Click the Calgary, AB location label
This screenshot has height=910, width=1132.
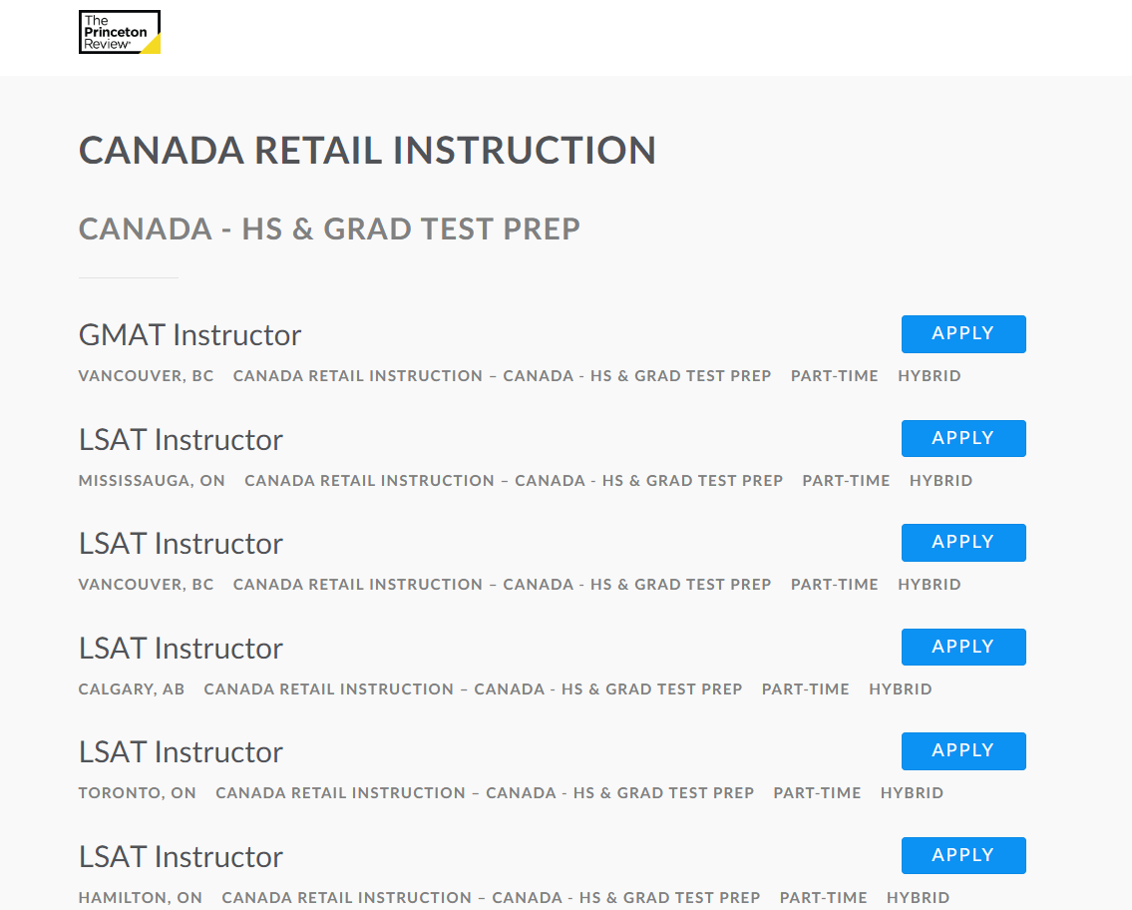132,689
